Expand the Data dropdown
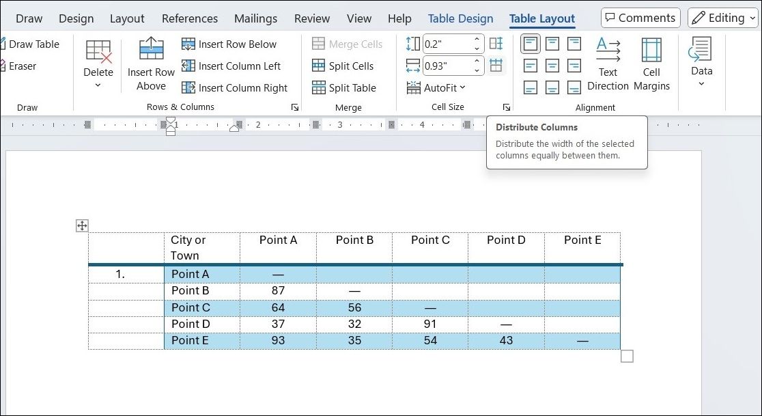 click(x=701, y=63)
